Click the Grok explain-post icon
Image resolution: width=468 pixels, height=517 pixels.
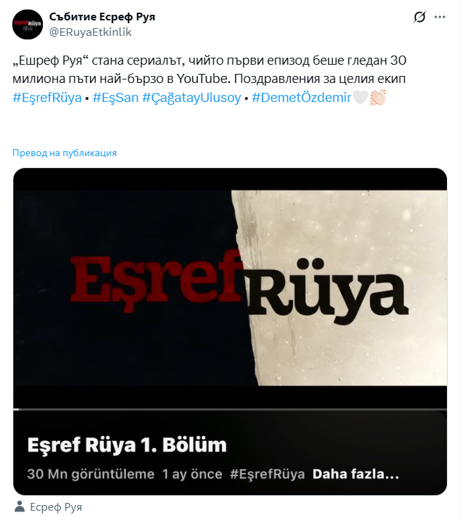pyautogui.click(x=420, y=17)
